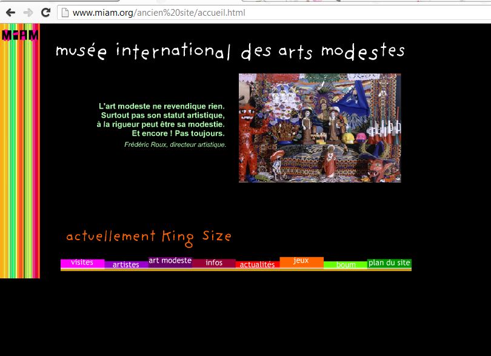Open the 'infos' page
Image resolution: width=491 pixels, height=356 pixels.
(213, 263)
